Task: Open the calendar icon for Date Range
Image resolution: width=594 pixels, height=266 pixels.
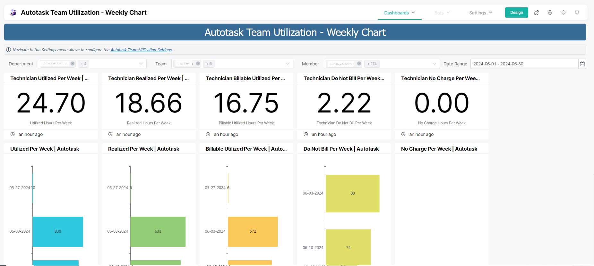Action: [x=582, y=64]
